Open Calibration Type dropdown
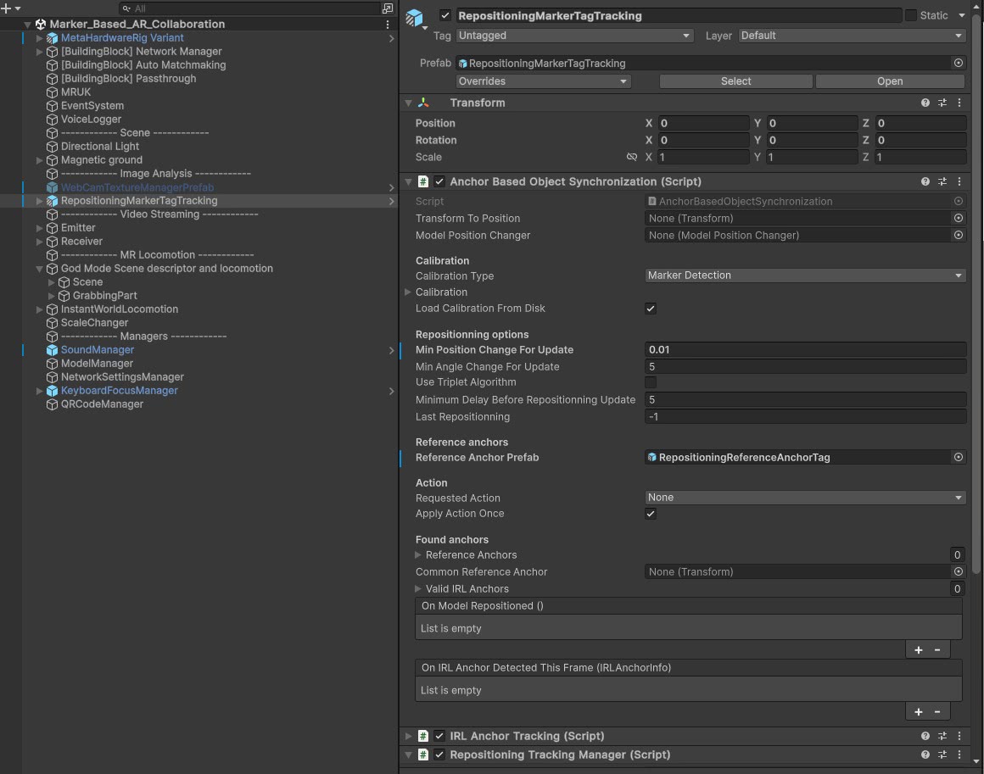Viewport: 984px width, 774px height. (804, 276)
